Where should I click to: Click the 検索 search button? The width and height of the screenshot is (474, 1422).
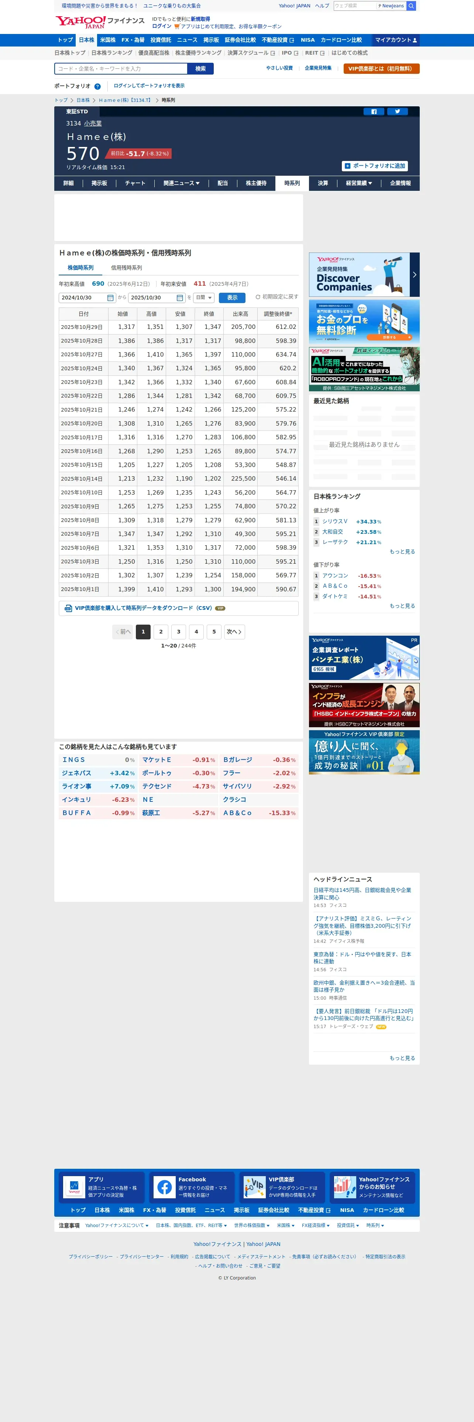(200, 68)
